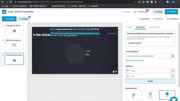The height and width of the screenshot is (101, 180).
Task: Click the browser address bar URL
Action: click(51, 2)
